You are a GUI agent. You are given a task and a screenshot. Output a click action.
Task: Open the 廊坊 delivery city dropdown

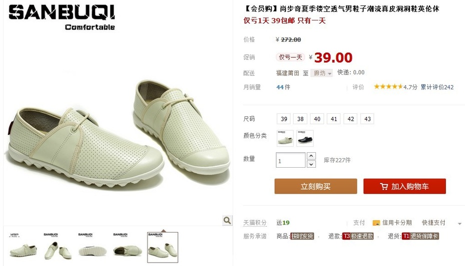(321, 73)
